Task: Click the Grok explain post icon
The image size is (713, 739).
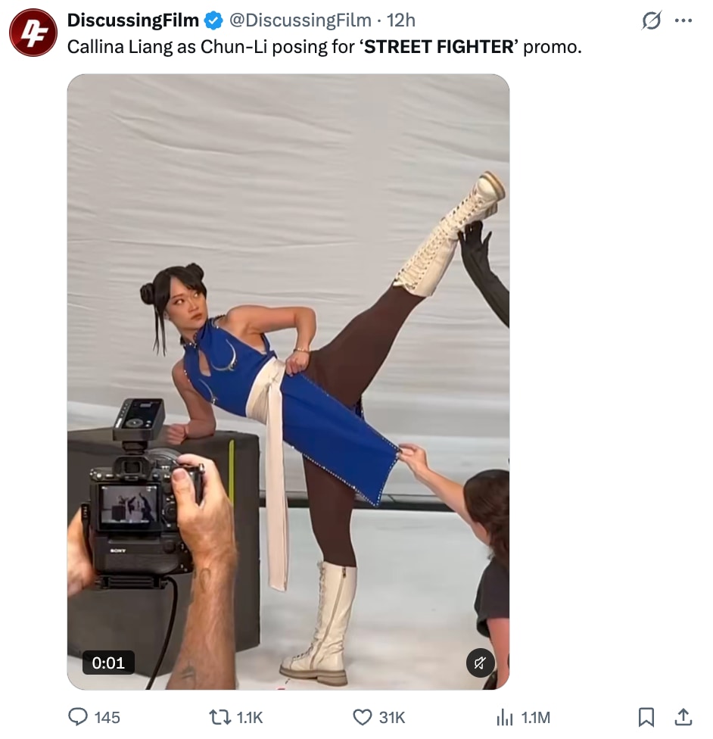Action: 652,20
